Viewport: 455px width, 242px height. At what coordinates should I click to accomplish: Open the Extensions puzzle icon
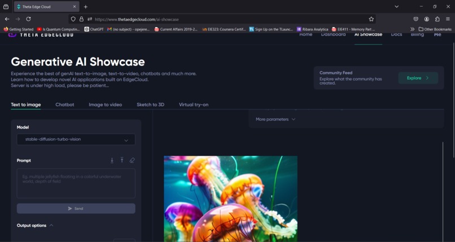point(438,19)
